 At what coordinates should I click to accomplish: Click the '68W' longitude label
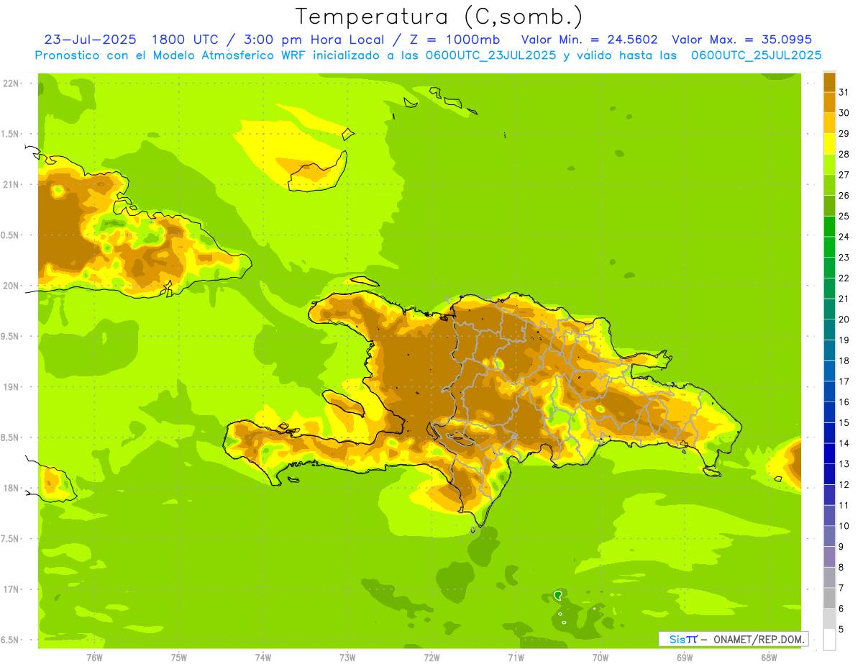click(769, 658)
